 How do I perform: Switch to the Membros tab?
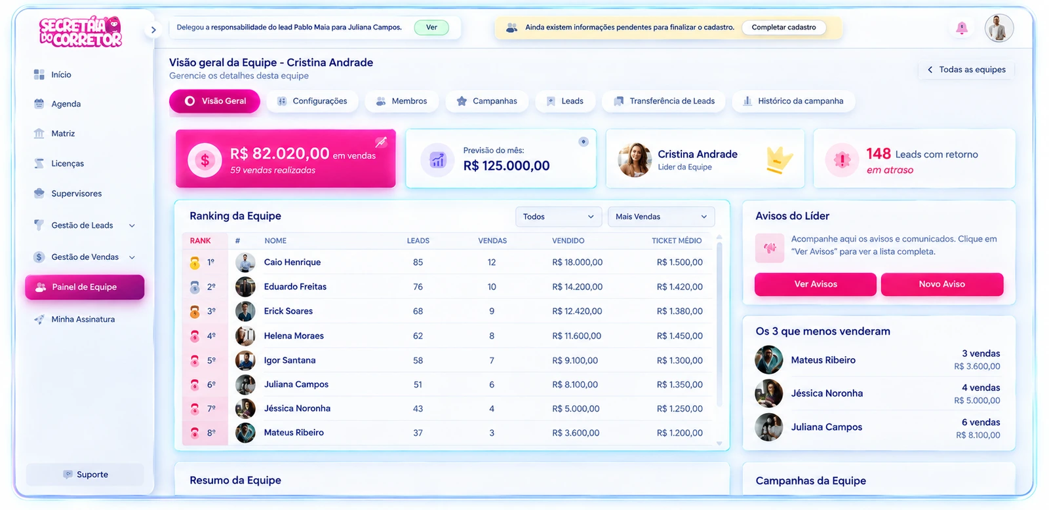tap(401, 101)
